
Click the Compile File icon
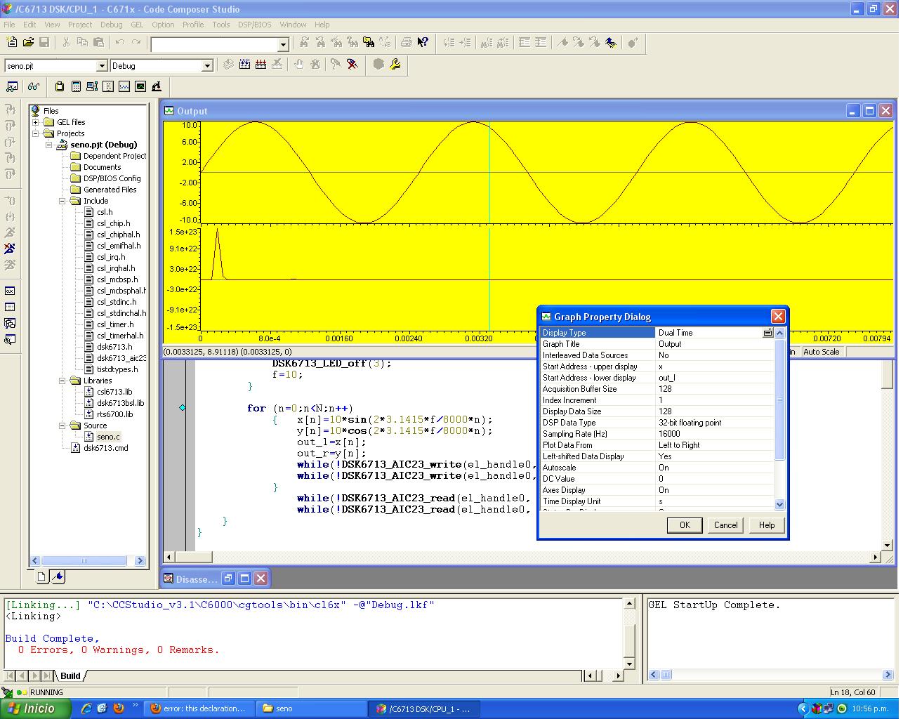(x=228, y=65)
